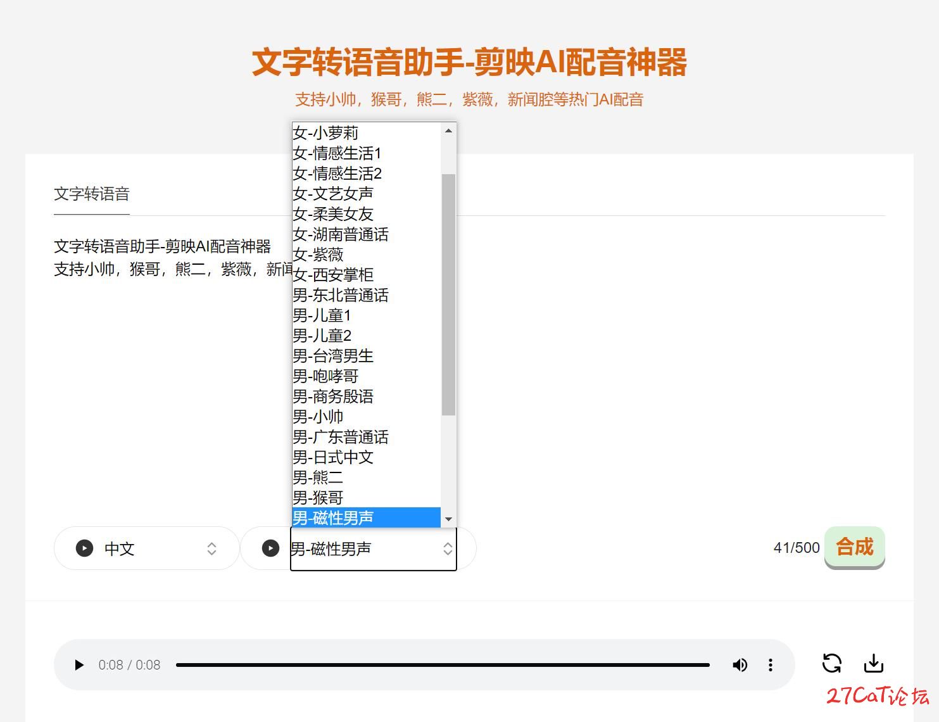Seek on the audio progress bar

point(443,665)
